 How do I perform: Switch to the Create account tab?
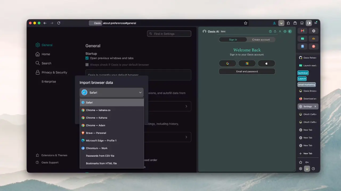pos(261,40)
